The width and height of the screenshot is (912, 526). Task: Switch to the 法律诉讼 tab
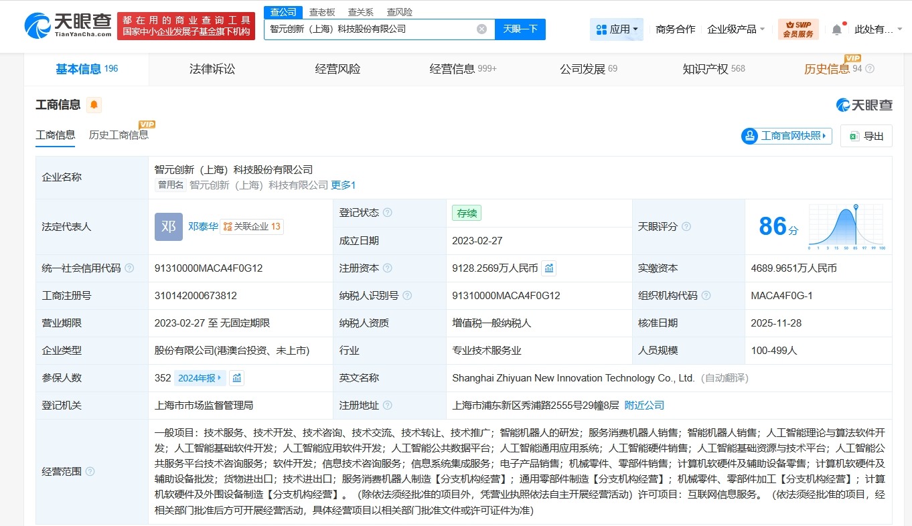point(212,69)
